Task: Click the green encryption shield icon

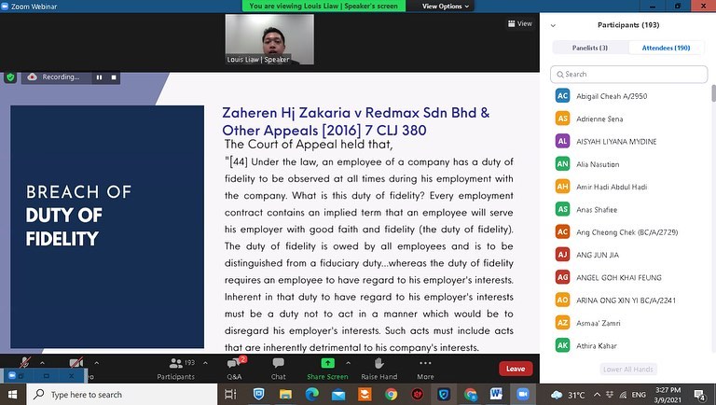Action: pos(10,77)
